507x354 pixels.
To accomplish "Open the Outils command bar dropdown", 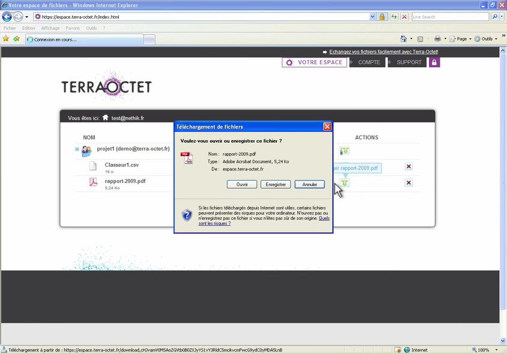I will [x=486, y=39].
